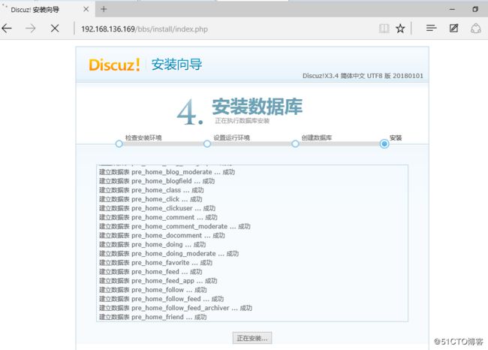This screenshot has height=350, width=488.
Task: Click the line pre_home_follow ... 成功
Action: pos(153,290)
